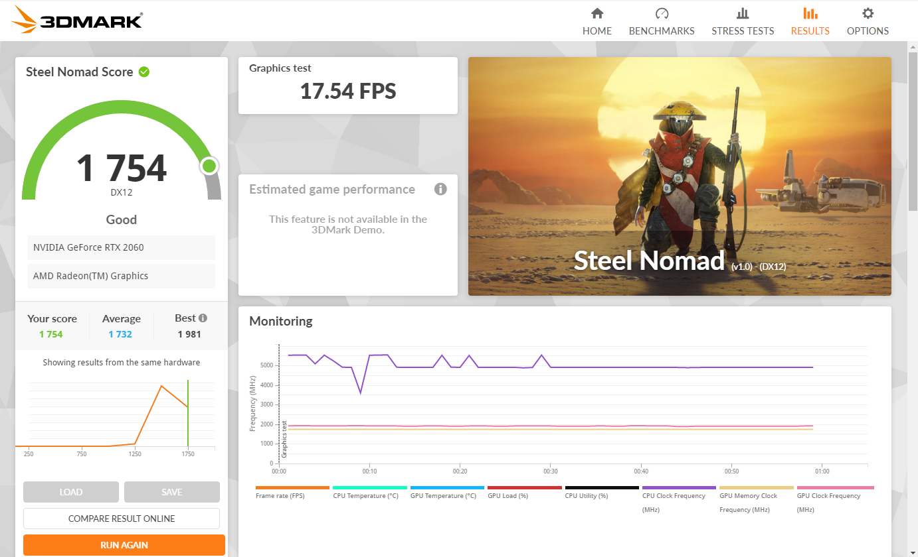918x557 pixels.
Task: Run the benchmark again
Action: pyautogui.click(x=124, y=545)
